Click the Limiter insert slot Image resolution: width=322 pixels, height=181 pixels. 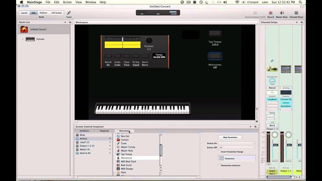(x=286, y=103)
